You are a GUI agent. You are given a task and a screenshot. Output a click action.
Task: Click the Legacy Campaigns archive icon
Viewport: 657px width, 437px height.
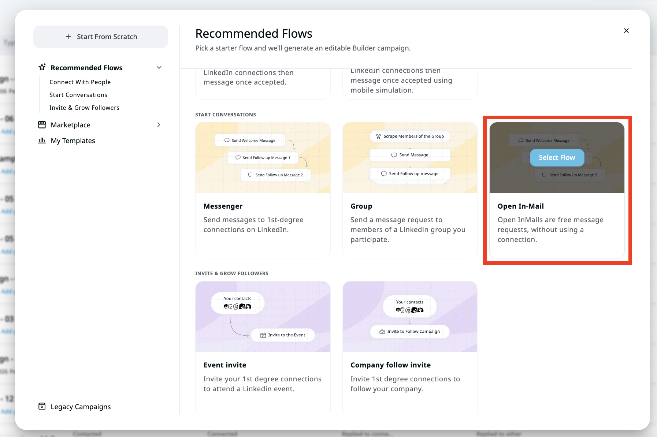click(42, 406)
